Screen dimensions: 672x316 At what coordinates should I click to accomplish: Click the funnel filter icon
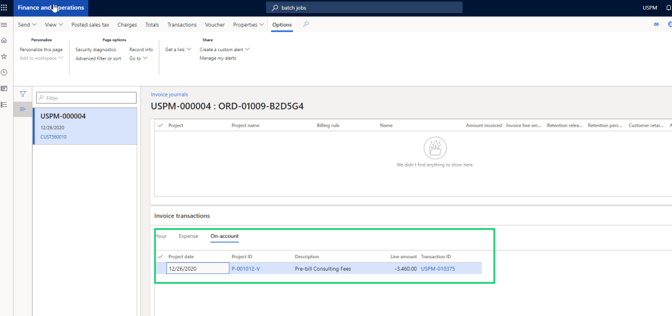point(22,94)
